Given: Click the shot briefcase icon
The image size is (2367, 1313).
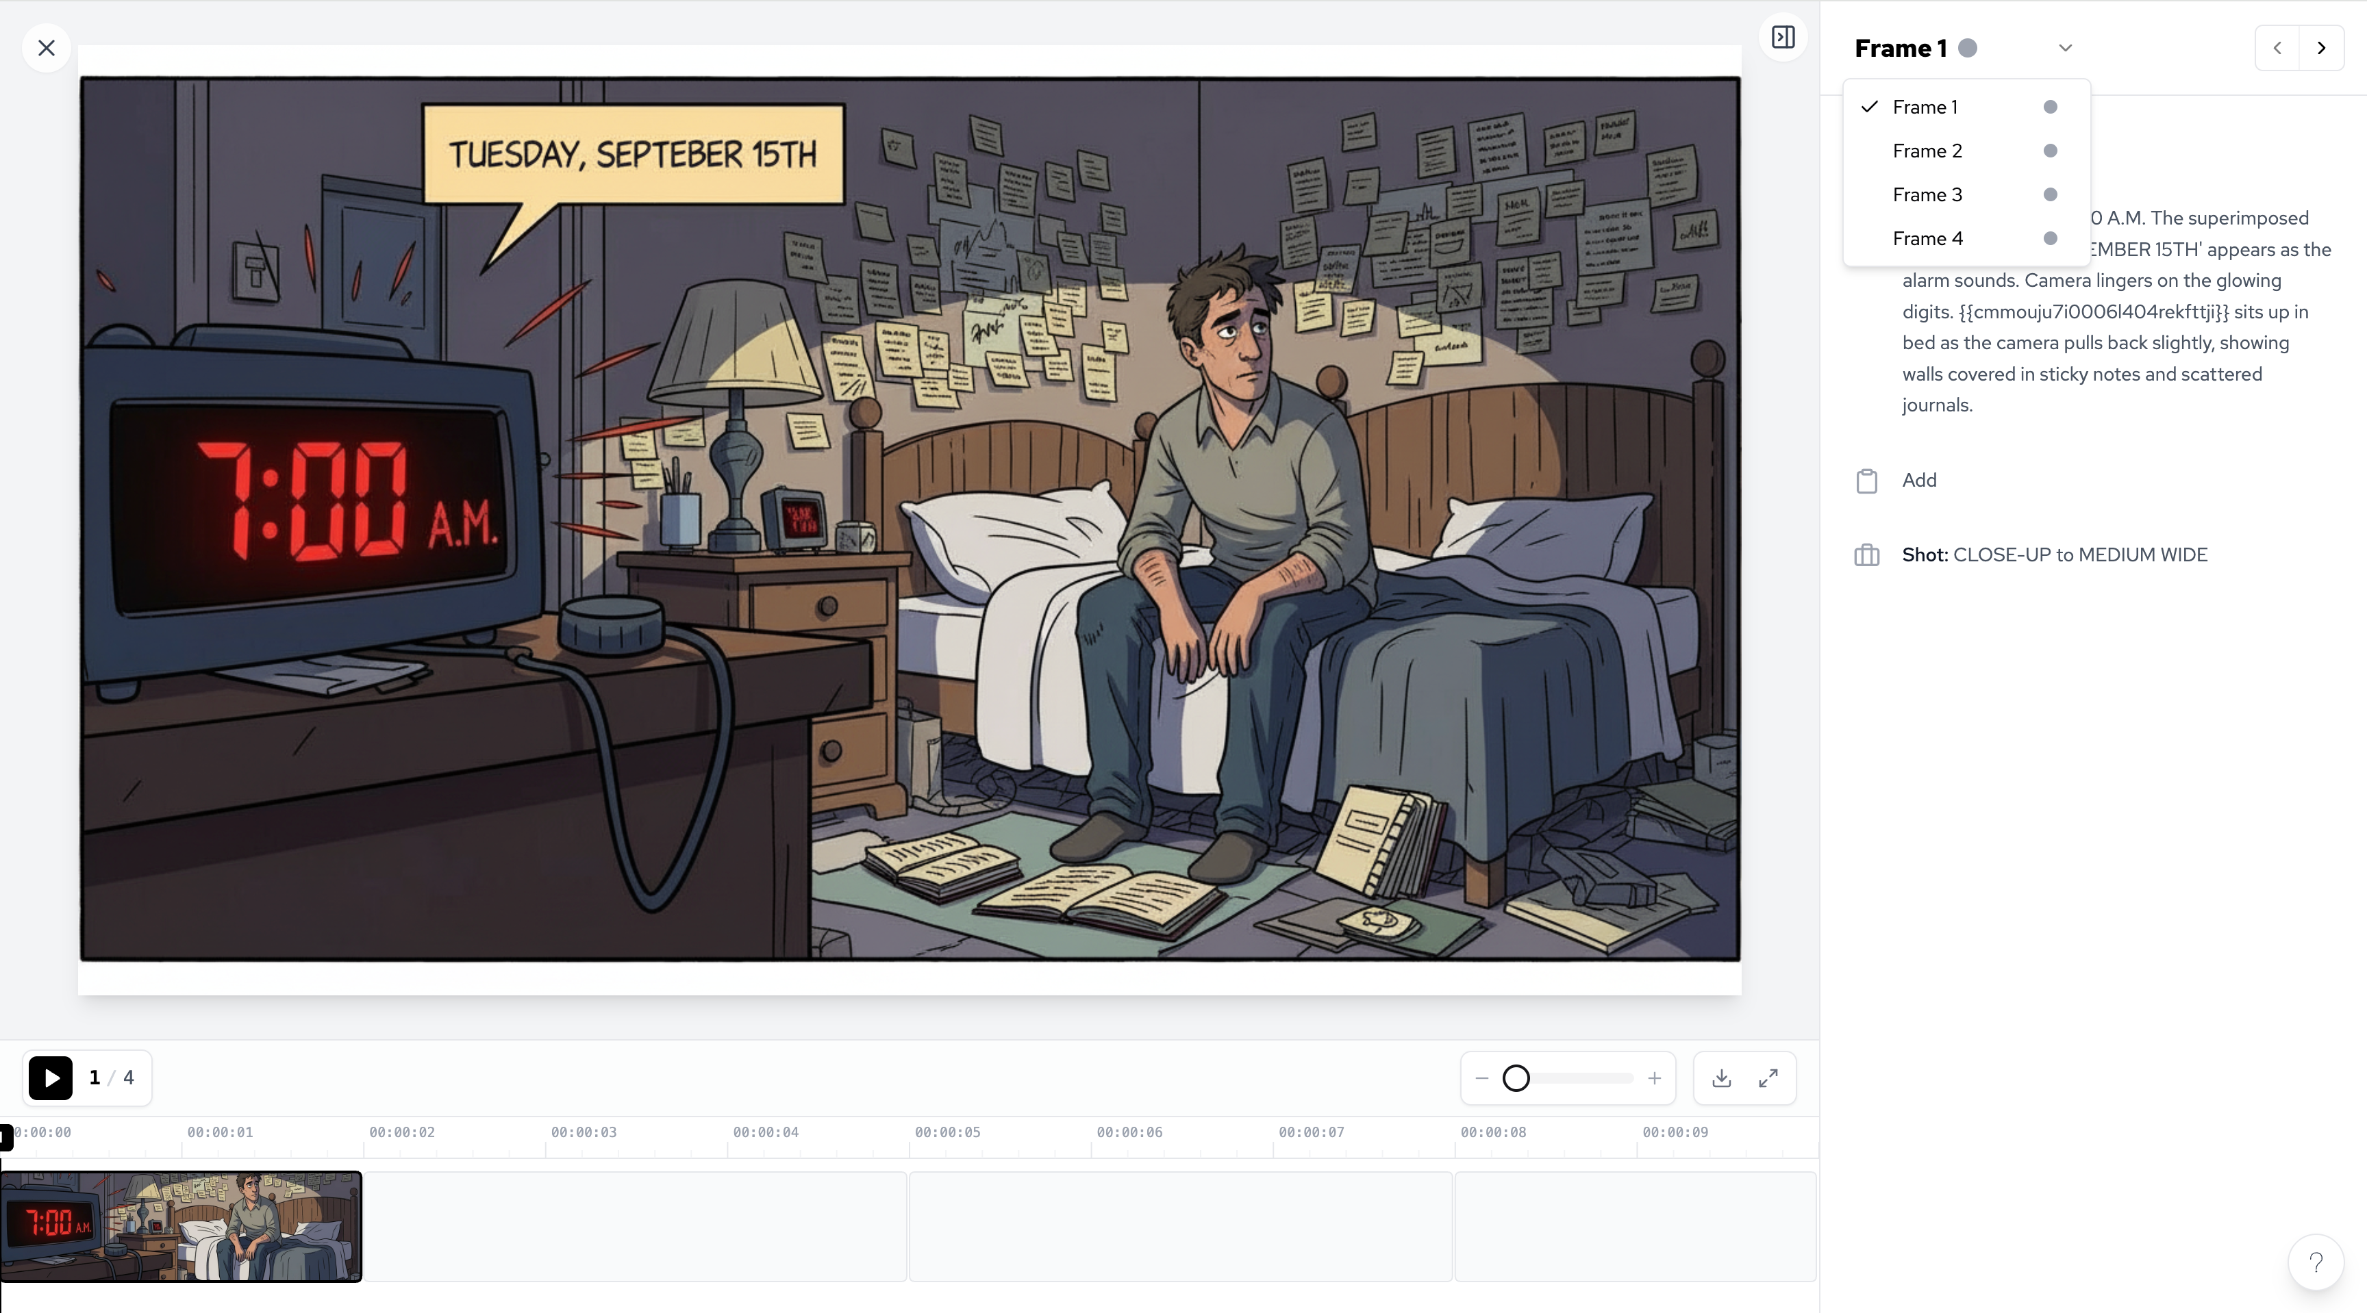Looking at the screenshot, I should coord(1866,555).
